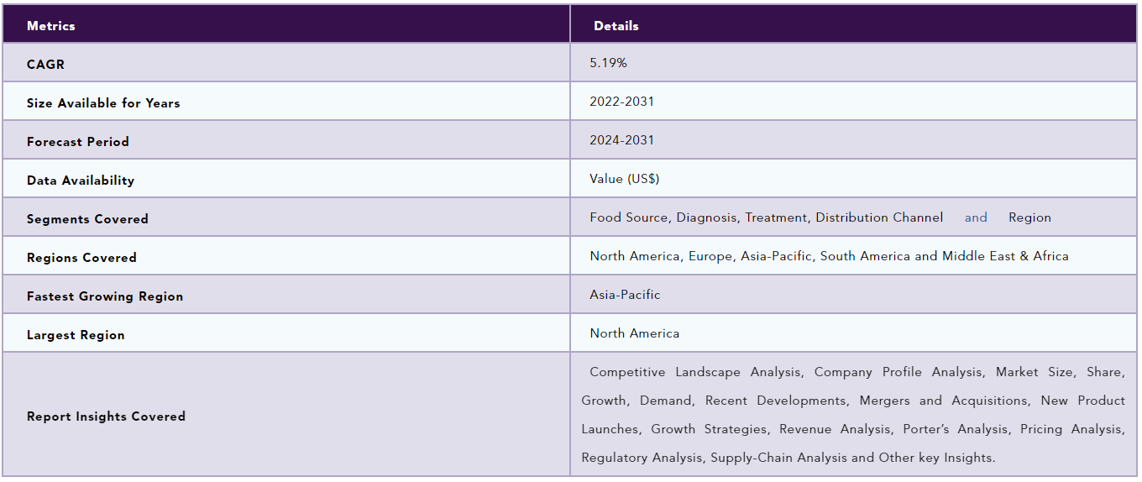Select the Forecast Period label
1142x482 pixels.
78,142
